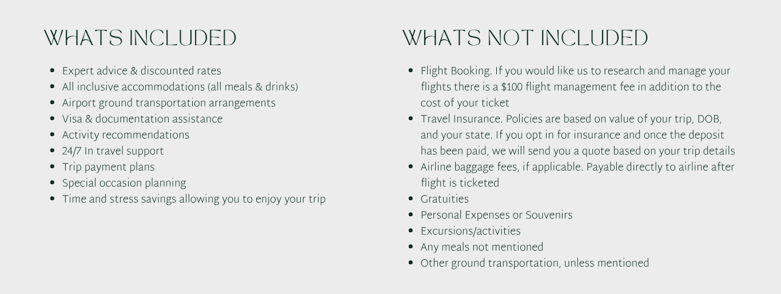Viewport: 781px width, 294px height.
Task: Select 'Airport ground transportation arrangements' line
Action: 169,103
